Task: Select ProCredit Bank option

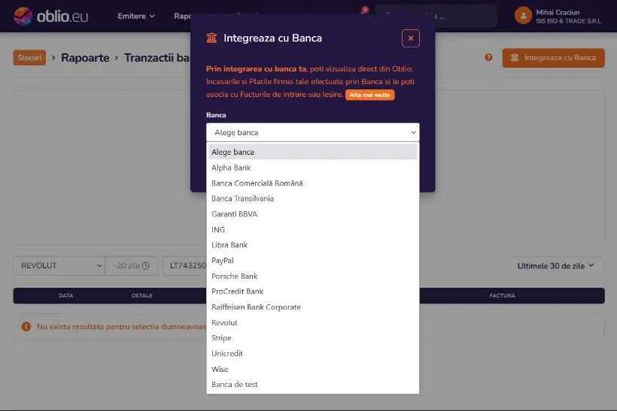Action: coord(313,292)
